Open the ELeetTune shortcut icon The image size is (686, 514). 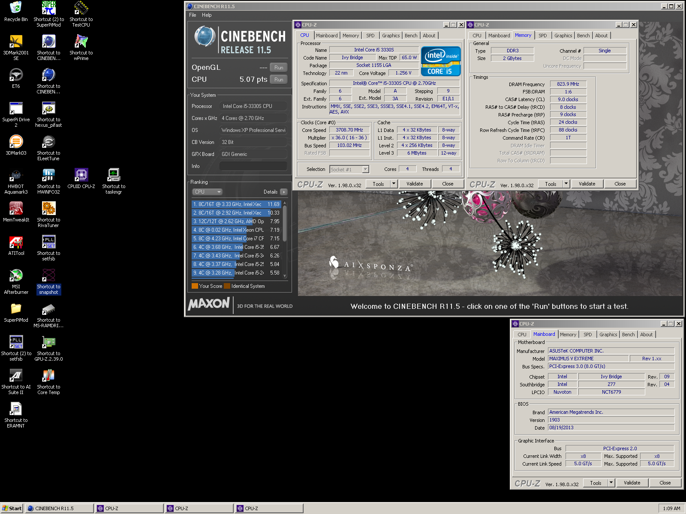tap(48, 148)
